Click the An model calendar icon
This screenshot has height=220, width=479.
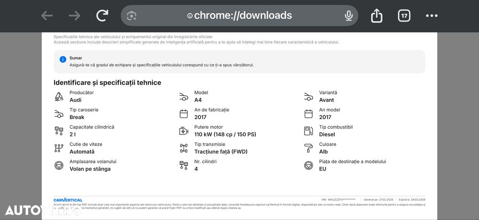(308, 114)
